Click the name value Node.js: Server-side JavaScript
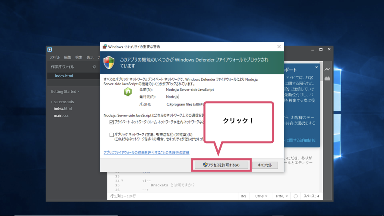The height and width of the screenshot is (216, 384). coord(190,90)
